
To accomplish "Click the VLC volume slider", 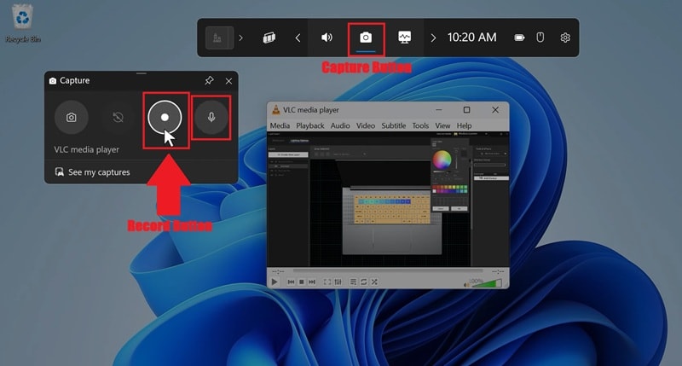I will click(488, 283).
